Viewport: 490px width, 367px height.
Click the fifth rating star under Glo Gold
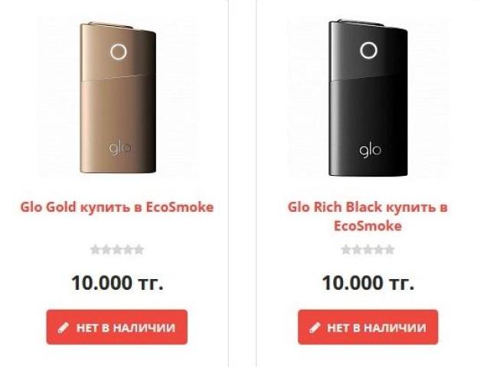139,250
